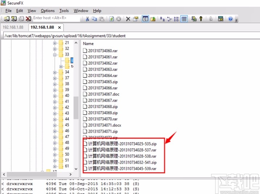Click the key icon in the toolbar
The width and height of the screenshot is (260, 194).
tap(201, 19)
